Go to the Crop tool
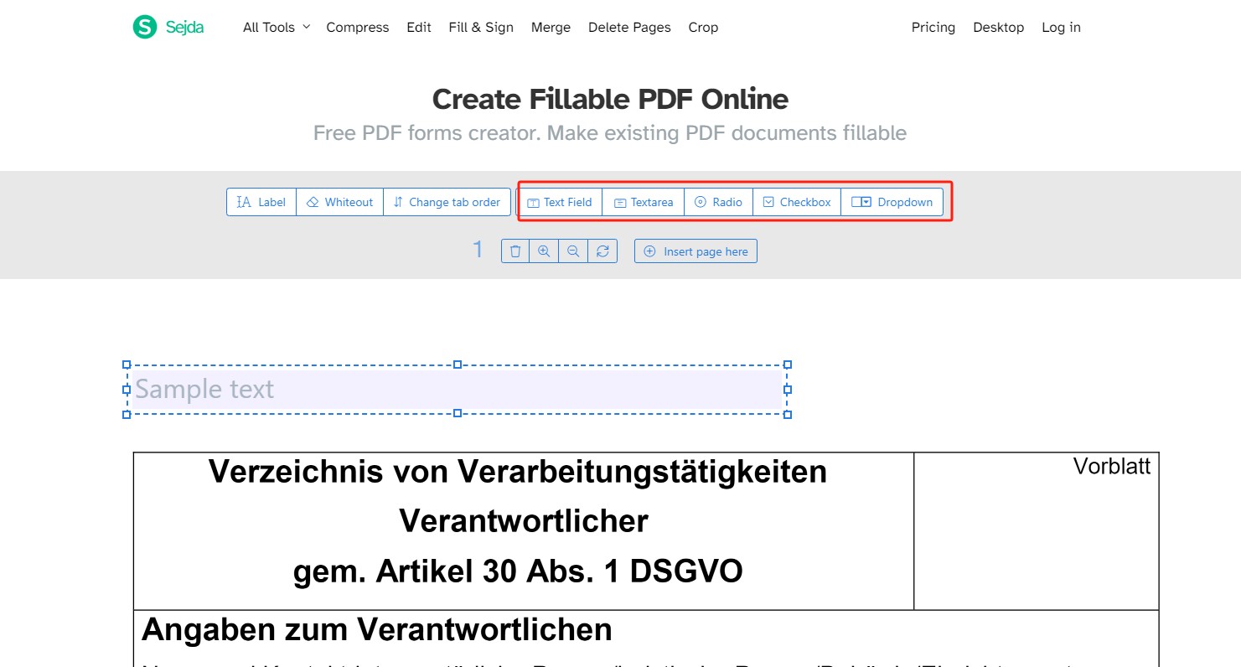Screen dimensions: 1241x667 click(x=703, y=27)
